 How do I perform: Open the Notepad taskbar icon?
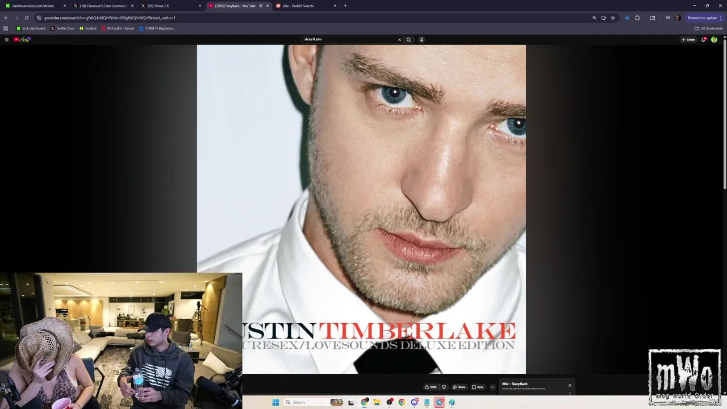427,402
